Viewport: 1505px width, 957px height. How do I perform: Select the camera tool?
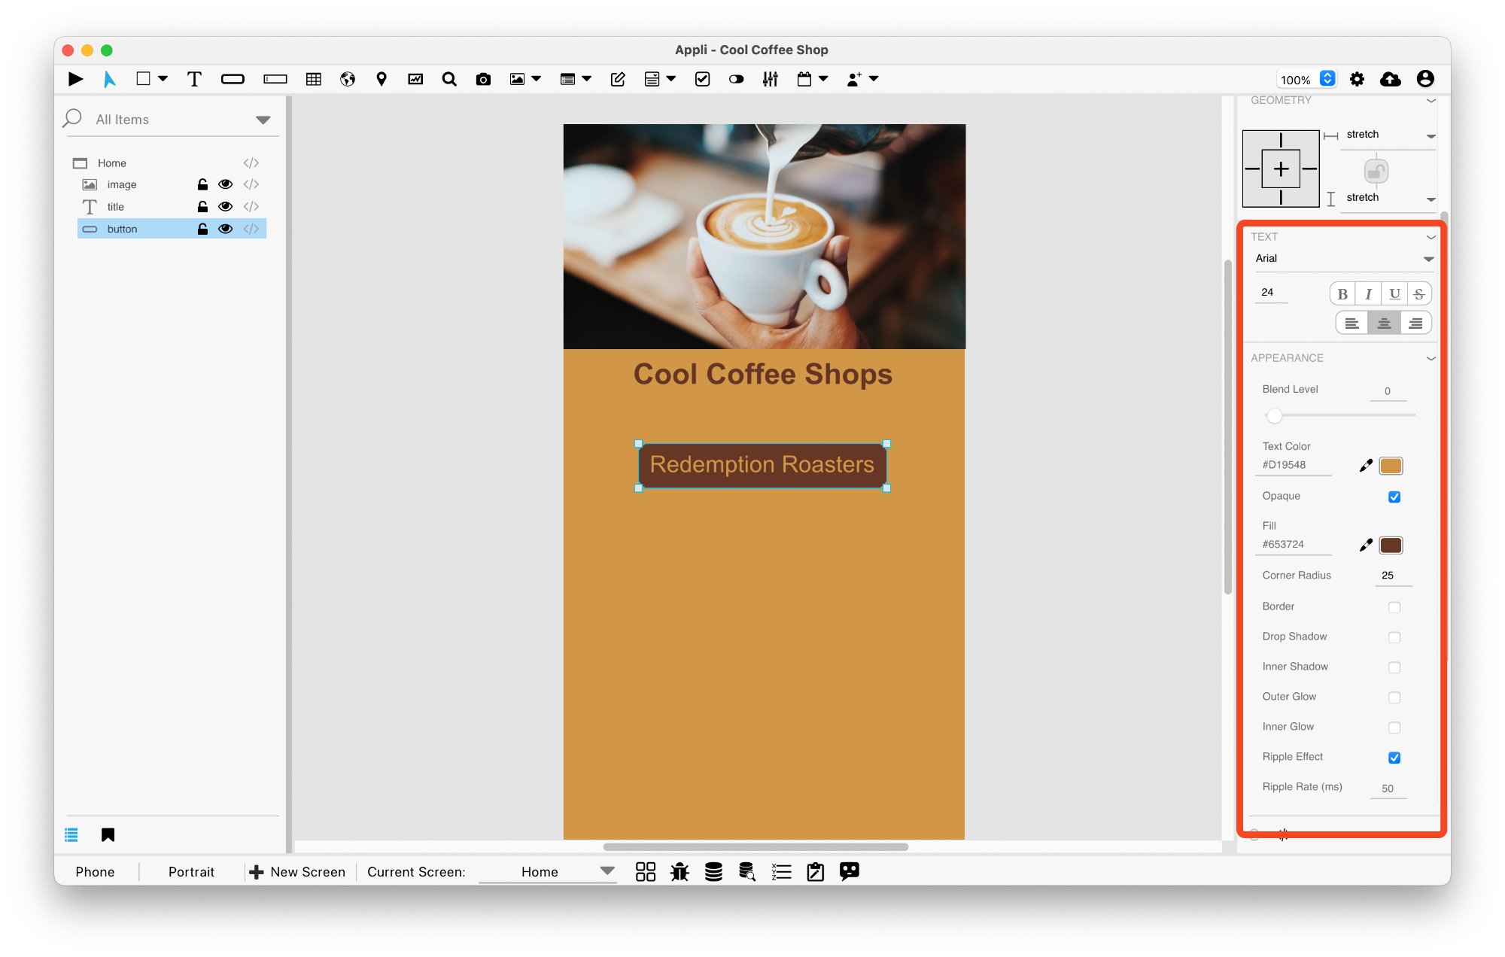(483, 79)
